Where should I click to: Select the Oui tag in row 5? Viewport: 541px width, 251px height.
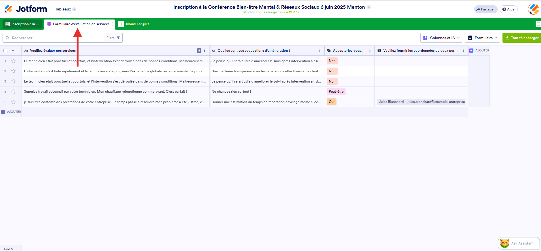click(332, 102)
